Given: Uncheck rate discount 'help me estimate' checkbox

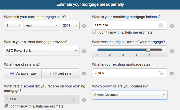Looking at the screenshot, I should click(x=6, y=106).
